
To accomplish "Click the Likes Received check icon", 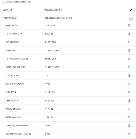I will [x=129, y=101].
